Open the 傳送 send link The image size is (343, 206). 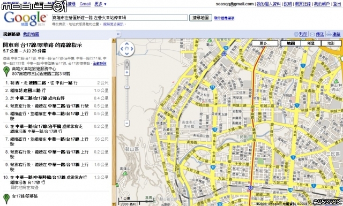tap(320, 34)
